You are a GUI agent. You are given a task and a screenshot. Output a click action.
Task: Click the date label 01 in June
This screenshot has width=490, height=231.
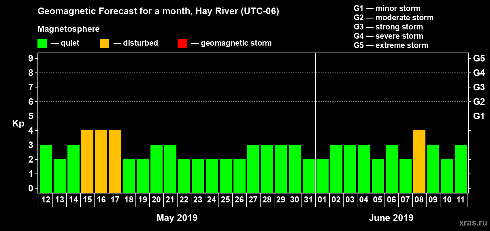(323, 200)
